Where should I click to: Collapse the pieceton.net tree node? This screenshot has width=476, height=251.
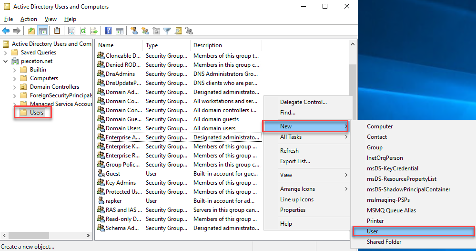coord(5,62)
